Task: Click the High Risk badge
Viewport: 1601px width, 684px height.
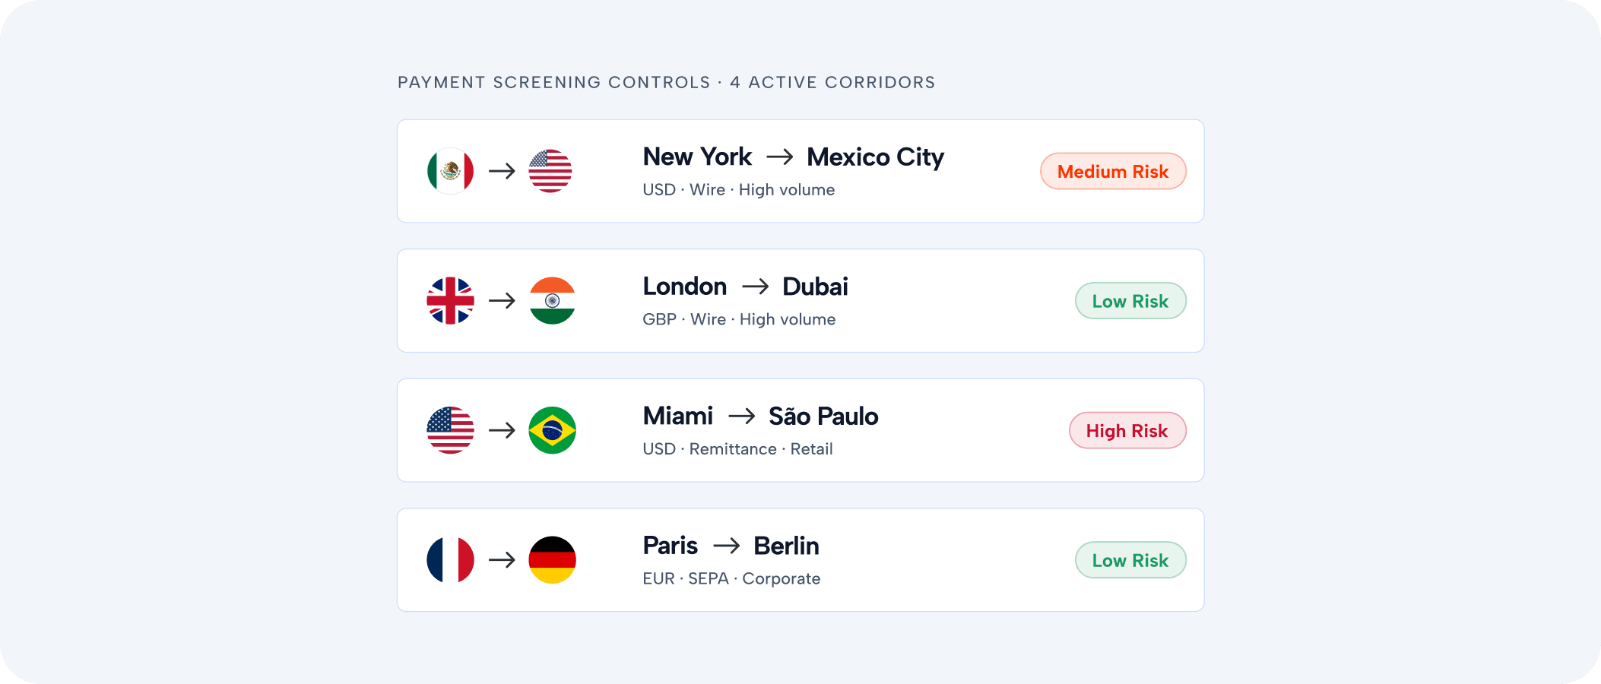Action: pyautogui.click(x=1127, y=431)
